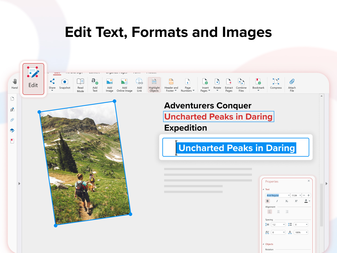
Task: Open the line spacing 1.2 dropdown
Action: pos(284,225)
